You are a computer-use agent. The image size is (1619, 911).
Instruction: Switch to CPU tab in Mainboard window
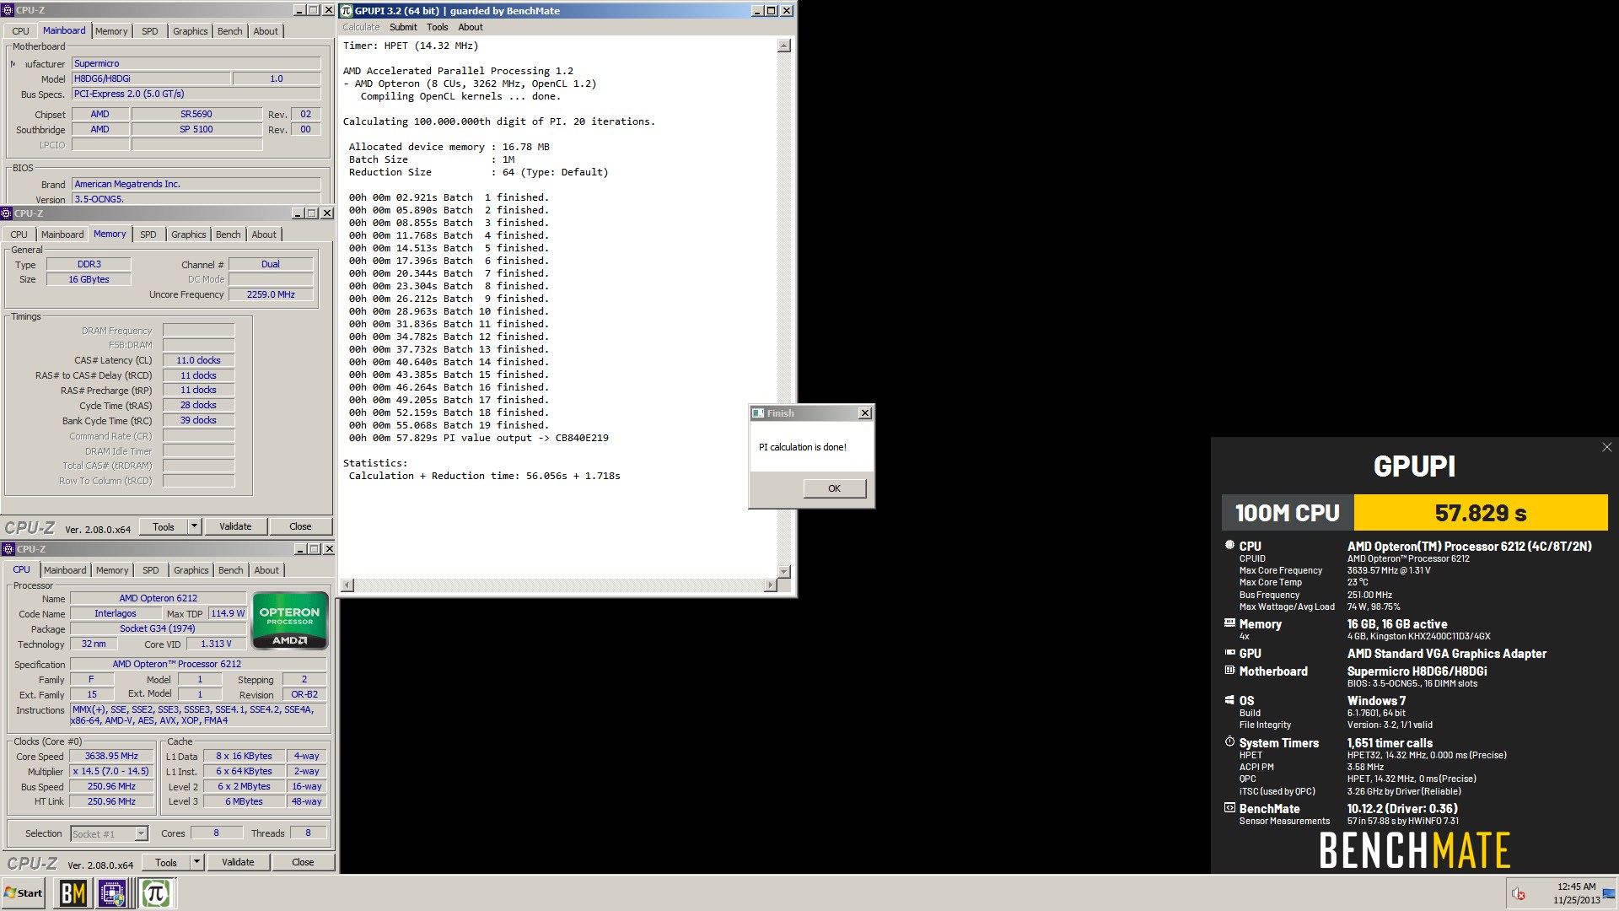click(20, 31)
